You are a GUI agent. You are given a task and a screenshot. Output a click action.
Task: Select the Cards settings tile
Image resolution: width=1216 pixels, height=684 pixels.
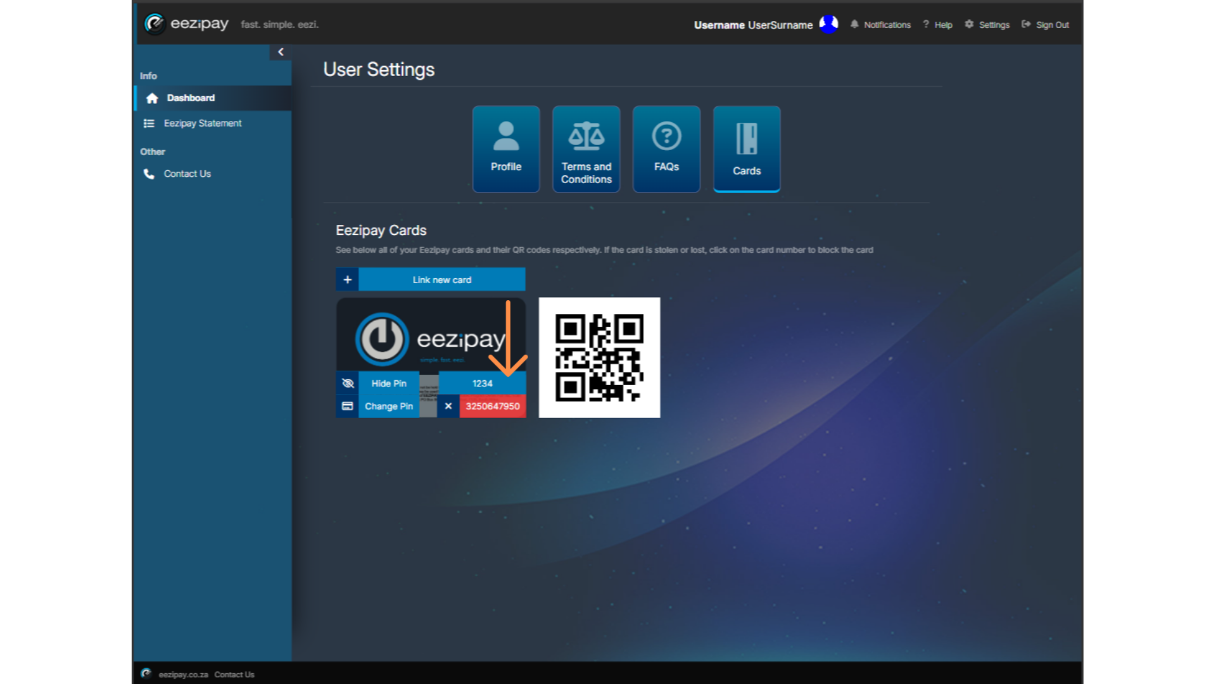(747, 149)
